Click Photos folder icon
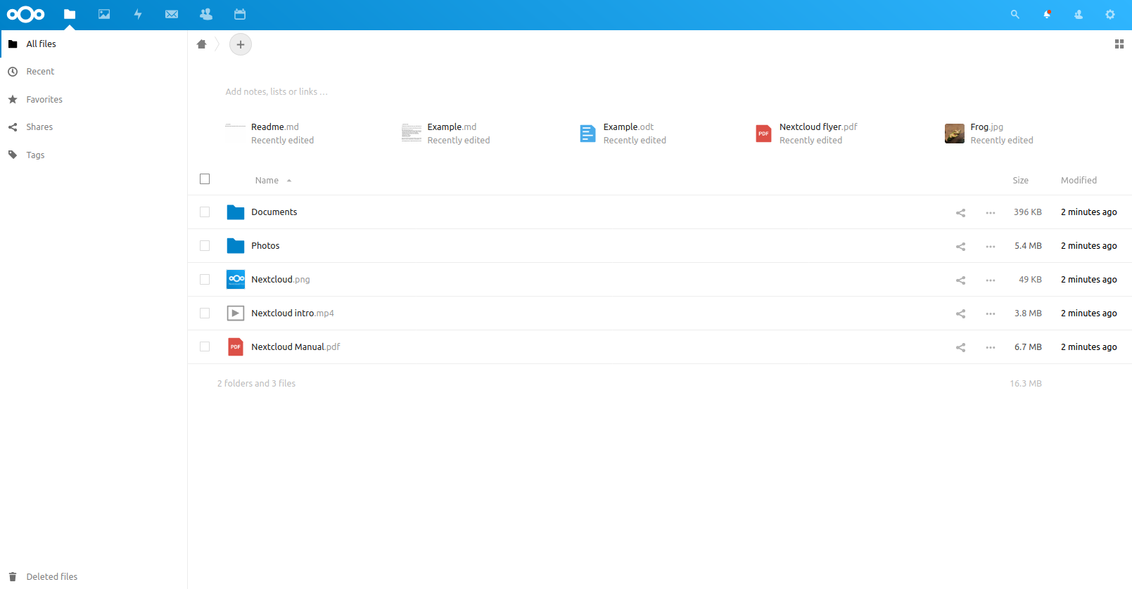The image size is (1132, 589). tap(236, 246)
